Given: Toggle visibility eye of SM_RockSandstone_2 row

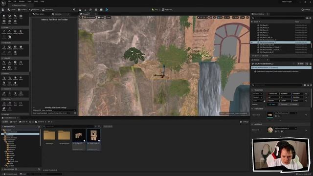Looking at the screenshot, I should [252, 43].
